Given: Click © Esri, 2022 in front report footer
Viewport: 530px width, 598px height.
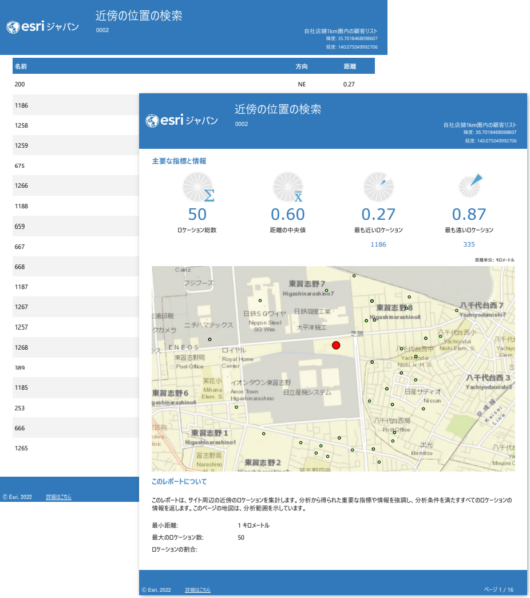Looking at the screenshot, I should coord(156,589).
